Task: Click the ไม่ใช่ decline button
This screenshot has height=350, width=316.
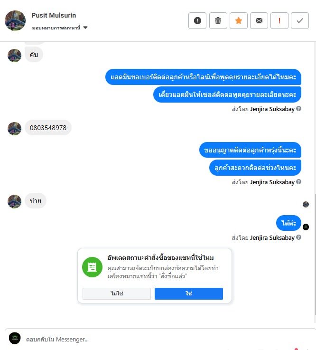Action: 117,293
